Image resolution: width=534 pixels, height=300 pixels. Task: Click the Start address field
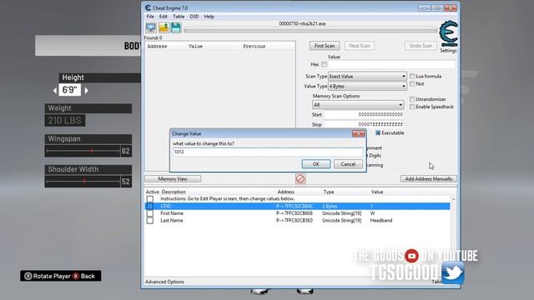pos(364,115)
